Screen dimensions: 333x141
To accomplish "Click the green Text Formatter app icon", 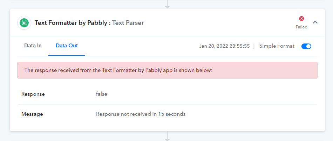I will click(x=24, y=23).
